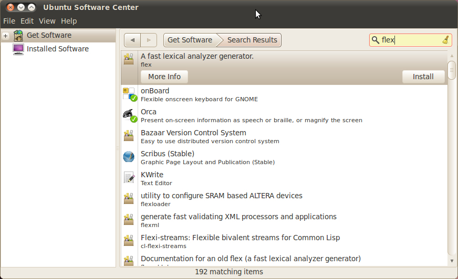Open the View menu

[x=47, y=21]
